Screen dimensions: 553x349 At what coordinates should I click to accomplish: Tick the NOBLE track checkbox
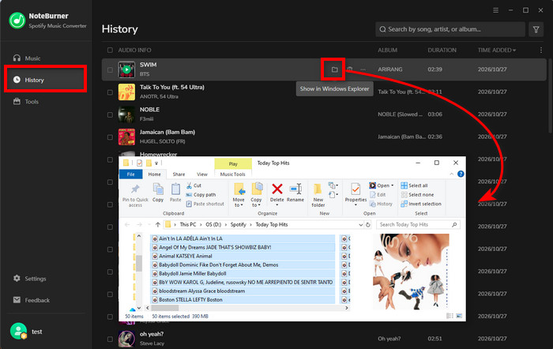[110, 114]
